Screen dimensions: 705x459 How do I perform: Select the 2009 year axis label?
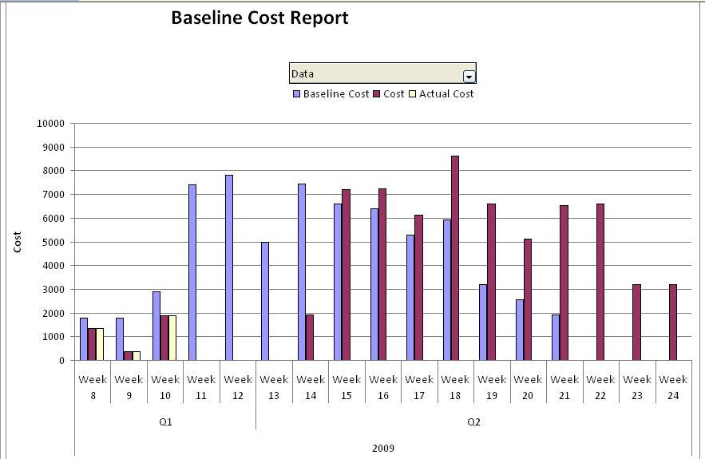click(382, 448)
